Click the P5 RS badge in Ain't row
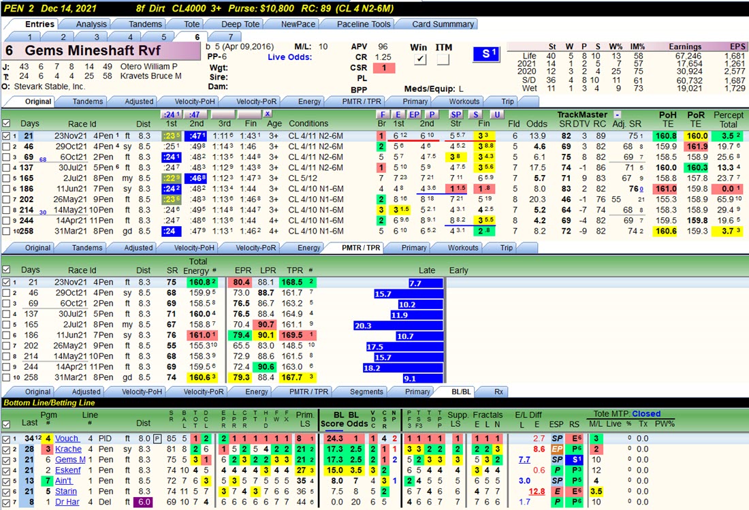This screenshot has width=749, height=510. pos(575,481)
